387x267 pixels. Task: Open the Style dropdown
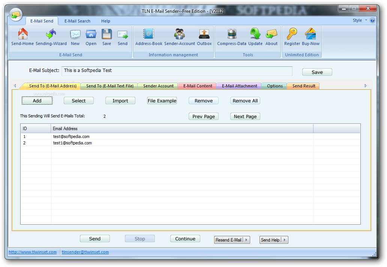click(x=360, y=21)
